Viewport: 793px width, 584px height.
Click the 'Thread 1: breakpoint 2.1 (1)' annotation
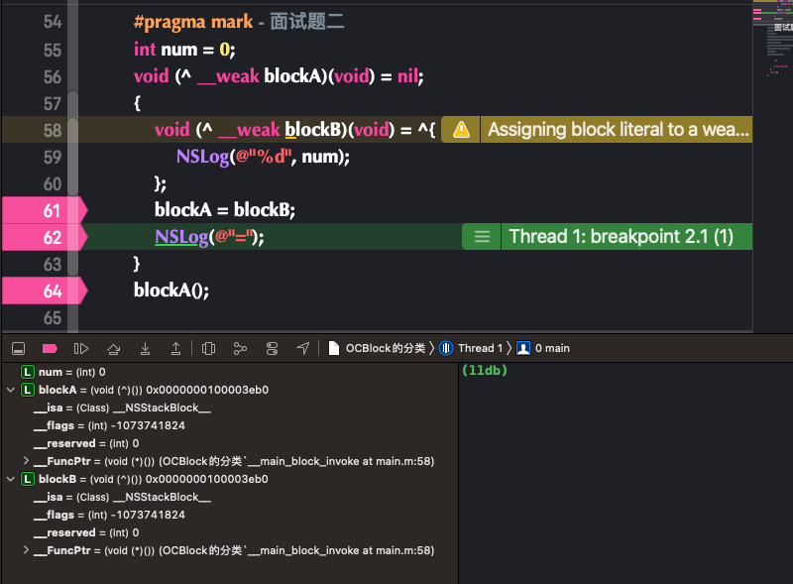pos(626,237)
